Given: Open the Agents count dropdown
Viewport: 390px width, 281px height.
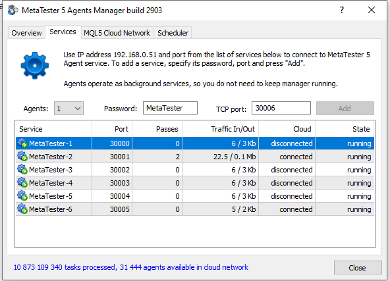Looking at the screenshot, I should (69, 109).
